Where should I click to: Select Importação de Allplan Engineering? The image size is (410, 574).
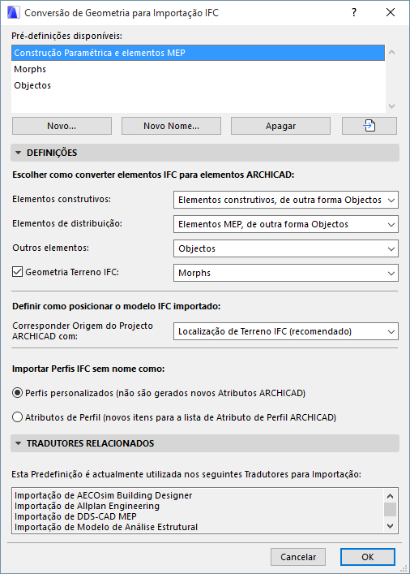click(x=87, y=506)
